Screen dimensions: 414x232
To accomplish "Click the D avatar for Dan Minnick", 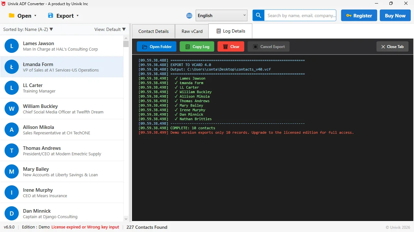I will [x=12, y=213].
